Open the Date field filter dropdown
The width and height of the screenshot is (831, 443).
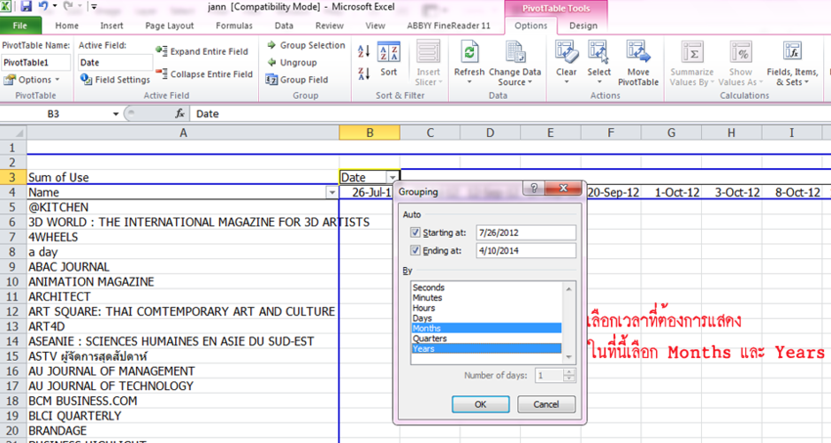(393, 178)
